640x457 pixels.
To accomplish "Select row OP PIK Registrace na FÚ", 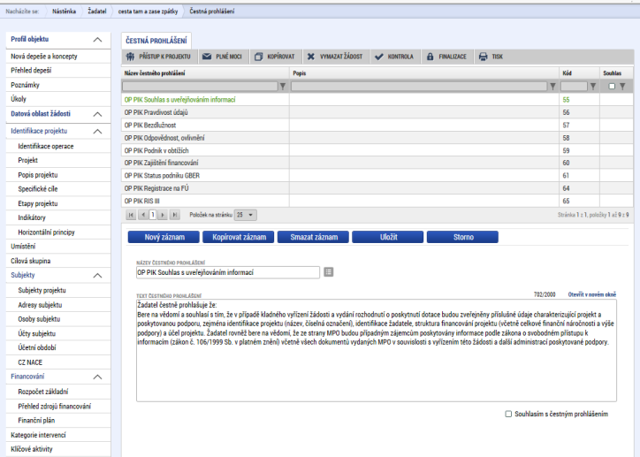I will coord(377,188).
